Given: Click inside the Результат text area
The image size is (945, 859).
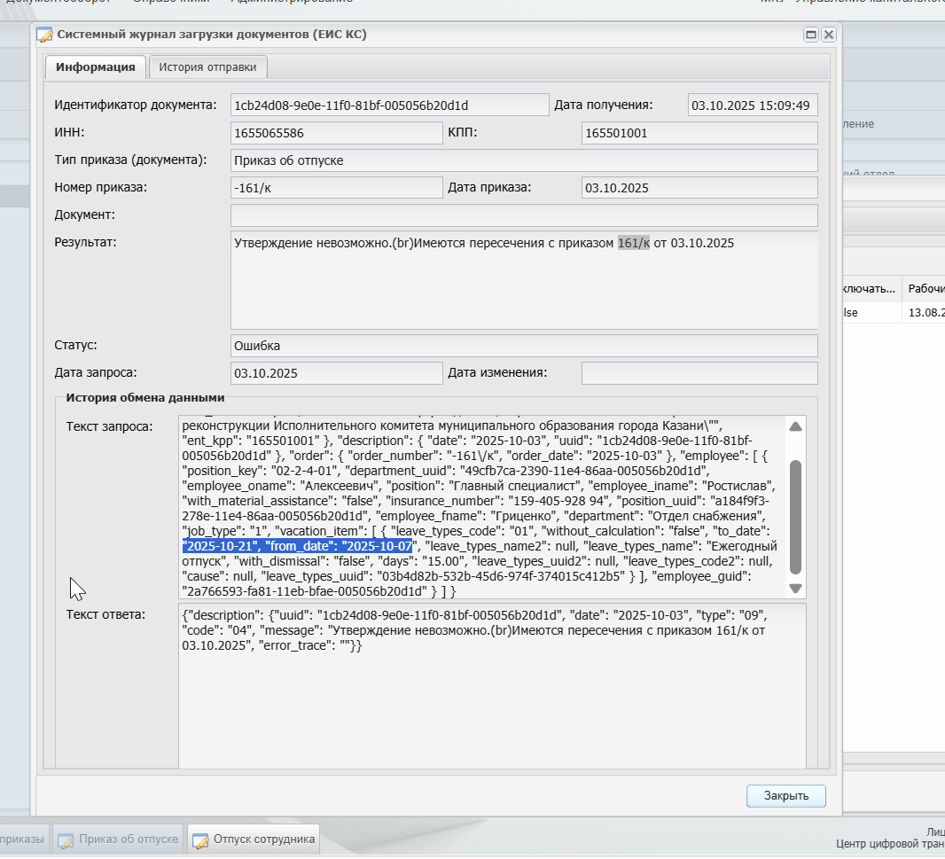Looking at the screenshot, I should click(x=524, y=280).
